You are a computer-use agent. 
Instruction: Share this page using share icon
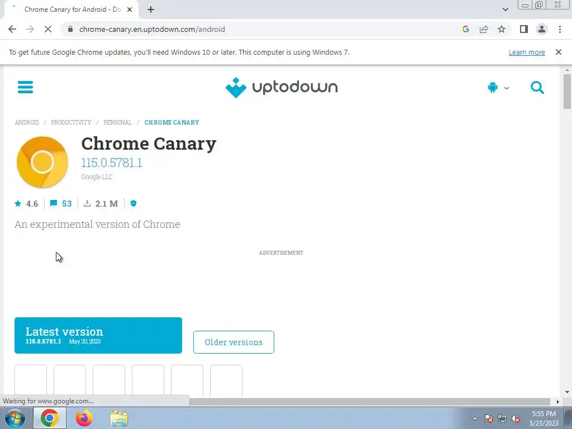484,29
